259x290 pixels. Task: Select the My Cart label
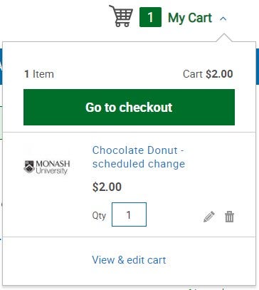click(190, 18)
